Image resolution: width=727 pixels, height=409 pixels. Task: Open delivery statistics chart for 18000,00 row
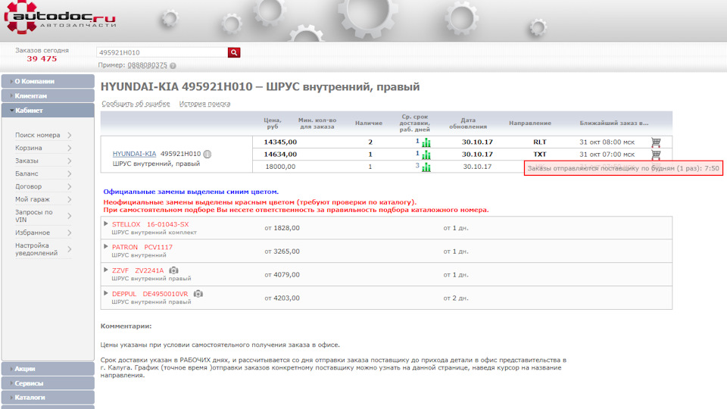[x=426, y=167]
